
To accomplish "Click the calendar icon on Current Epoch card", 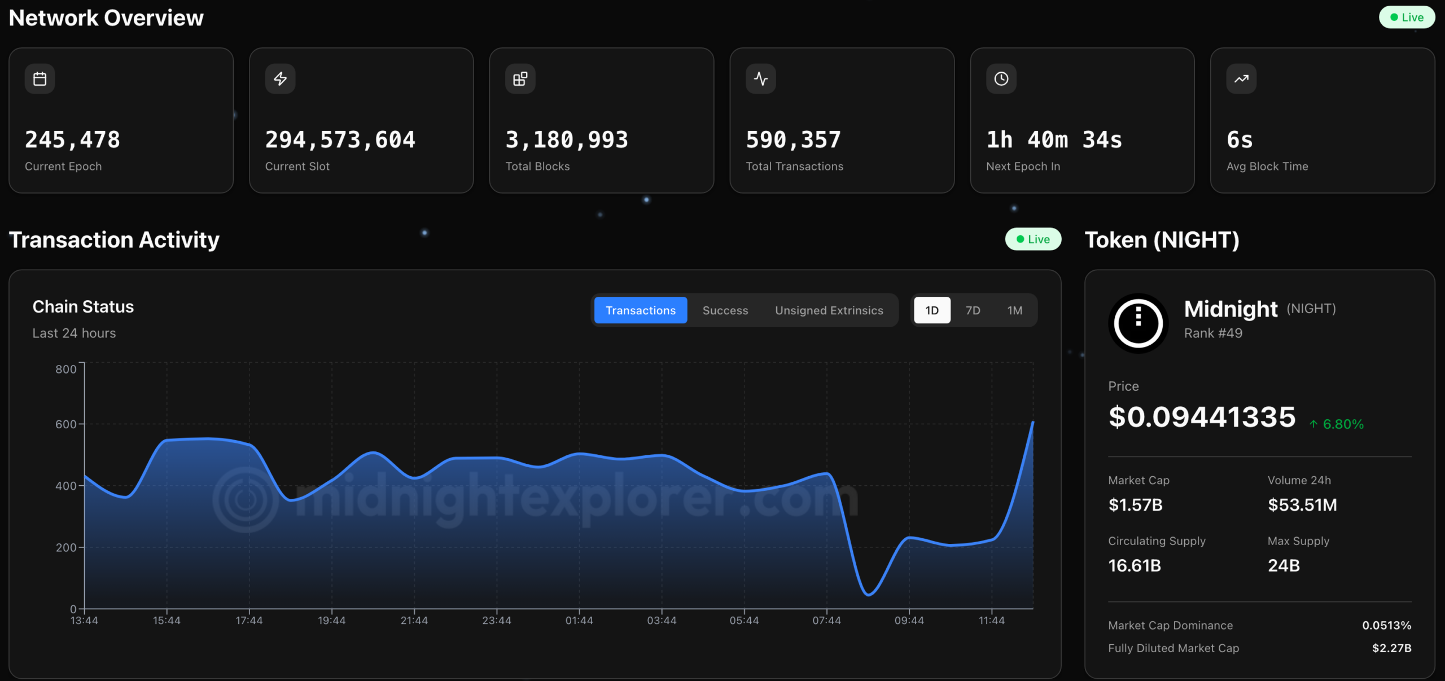I will (40, 79).
